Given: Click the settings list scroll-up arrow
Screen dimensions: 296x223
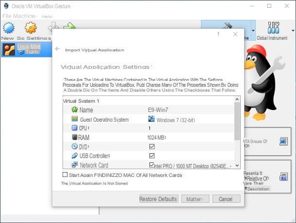Looking at the screenshot, I should tap(237, 99).
